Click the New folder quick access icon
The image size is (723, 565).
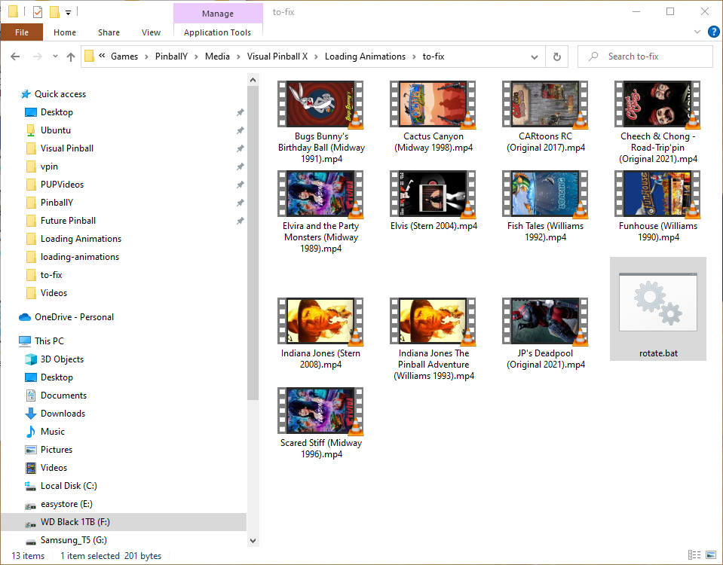54,12
